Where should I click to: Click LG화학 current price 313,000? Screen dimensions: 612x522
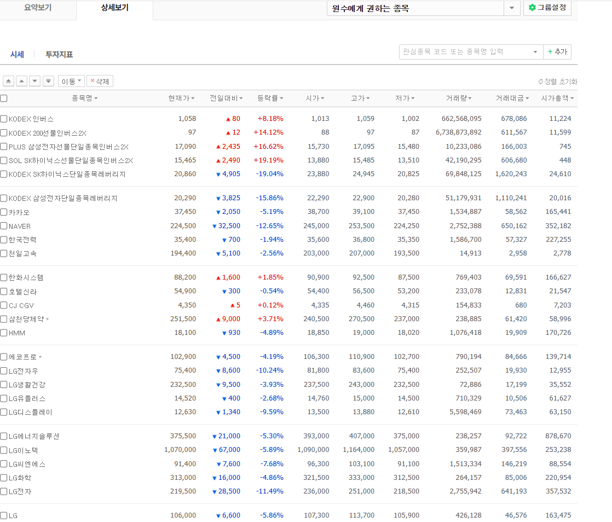(183, 478)
